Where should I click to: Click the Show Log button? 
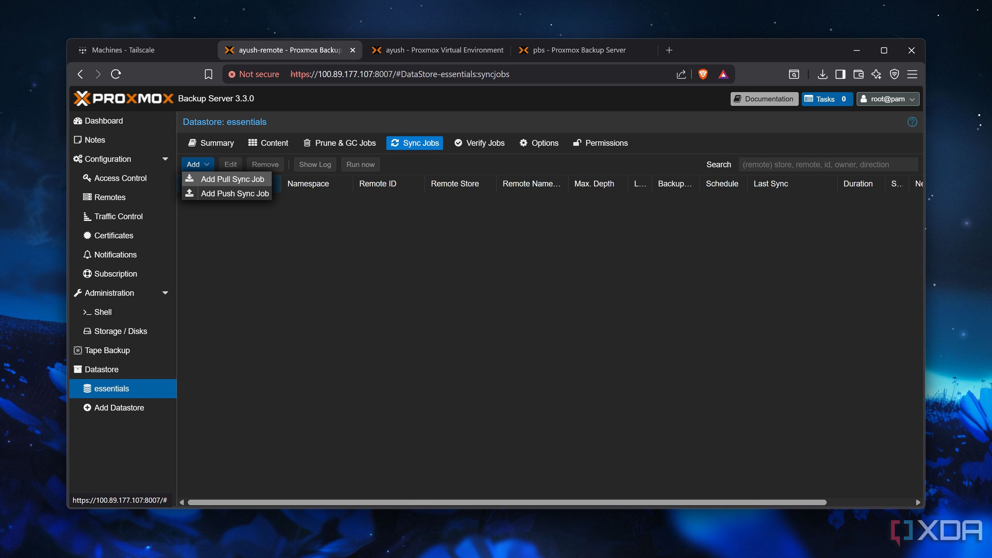[x=315, y=165]
